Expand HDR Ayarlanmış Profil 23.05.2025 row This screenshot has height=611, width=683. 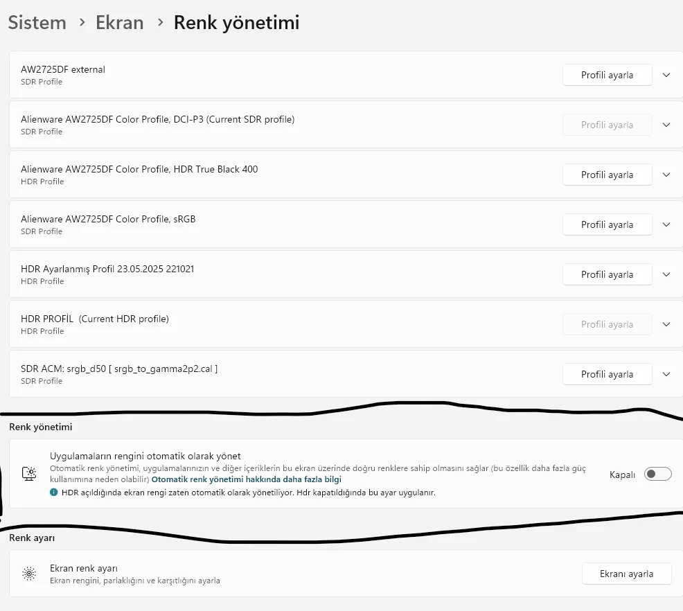pyautogui.click(x=666, y=274)
